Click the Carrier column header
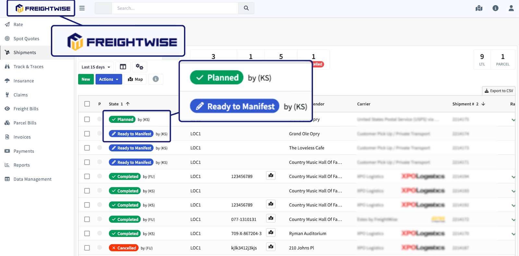Viewport: 519px width, 256px height. [x=364, y=104]
